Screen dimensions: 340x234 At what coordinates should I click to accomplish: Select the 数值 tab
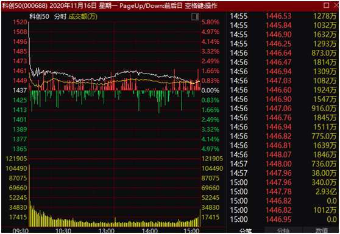321,231
